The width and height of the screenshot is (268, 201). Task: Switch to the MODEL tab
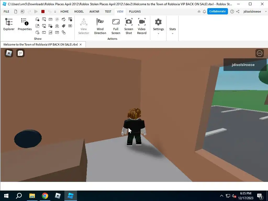click(x=79, y=12)
